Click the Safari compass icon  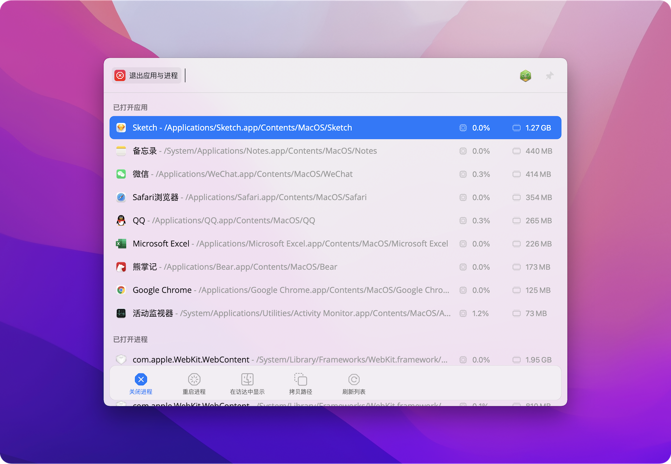(x=121, y=197)
